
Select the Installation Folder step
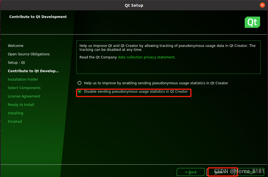click(x=23, y=79)
